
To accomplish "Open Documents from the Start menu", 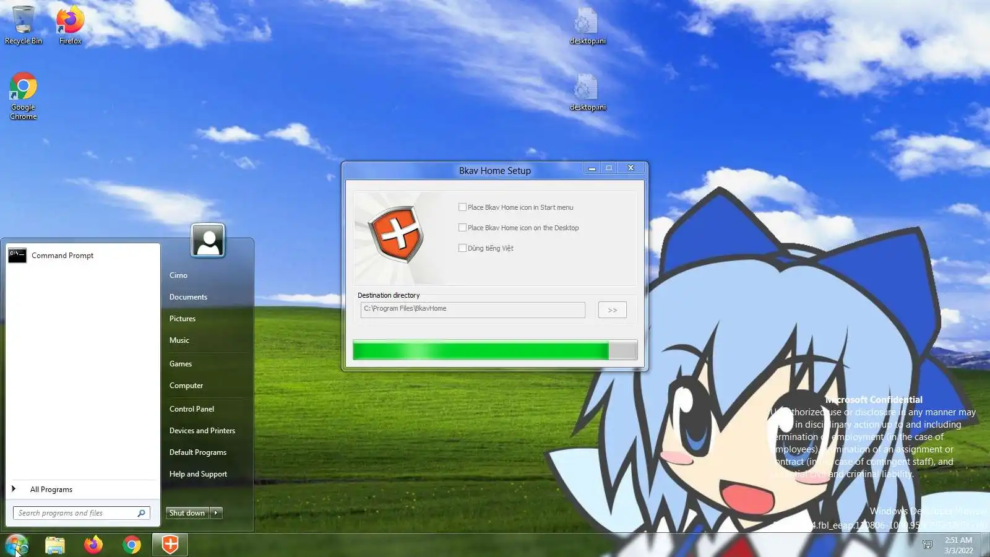I will [x=188, y=297].
